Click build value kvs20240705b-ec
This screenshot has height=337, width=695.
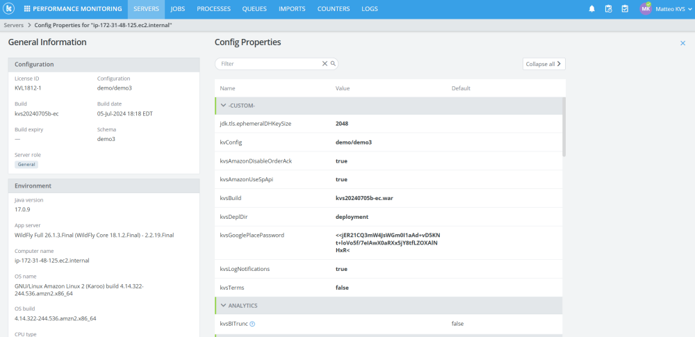pyautogui.click(x=37, y=113)
